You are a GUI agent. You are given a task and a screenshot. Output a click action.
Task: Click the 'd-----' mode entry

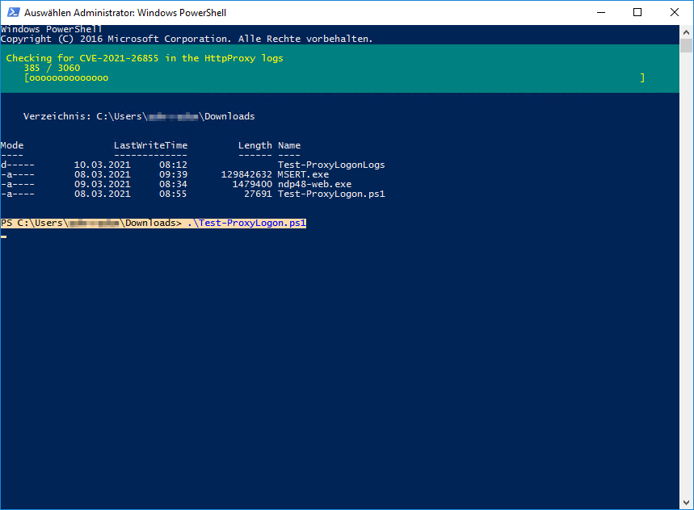(x=17, y=165)
